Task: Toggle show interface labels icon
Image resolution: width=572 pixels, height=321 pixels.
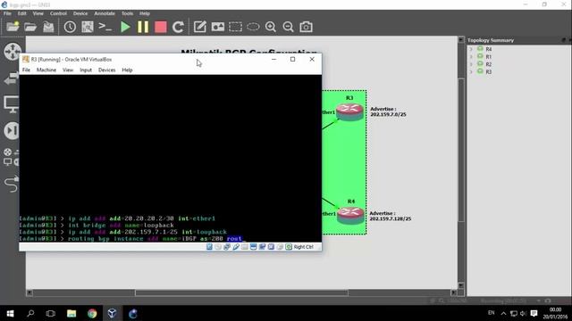Action: [x=88, y=27]
